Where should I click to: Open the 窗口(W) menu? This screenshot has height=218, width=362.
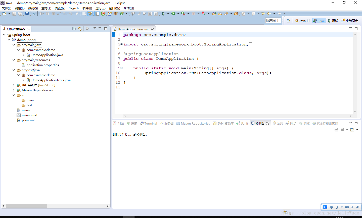coord(114,8)
